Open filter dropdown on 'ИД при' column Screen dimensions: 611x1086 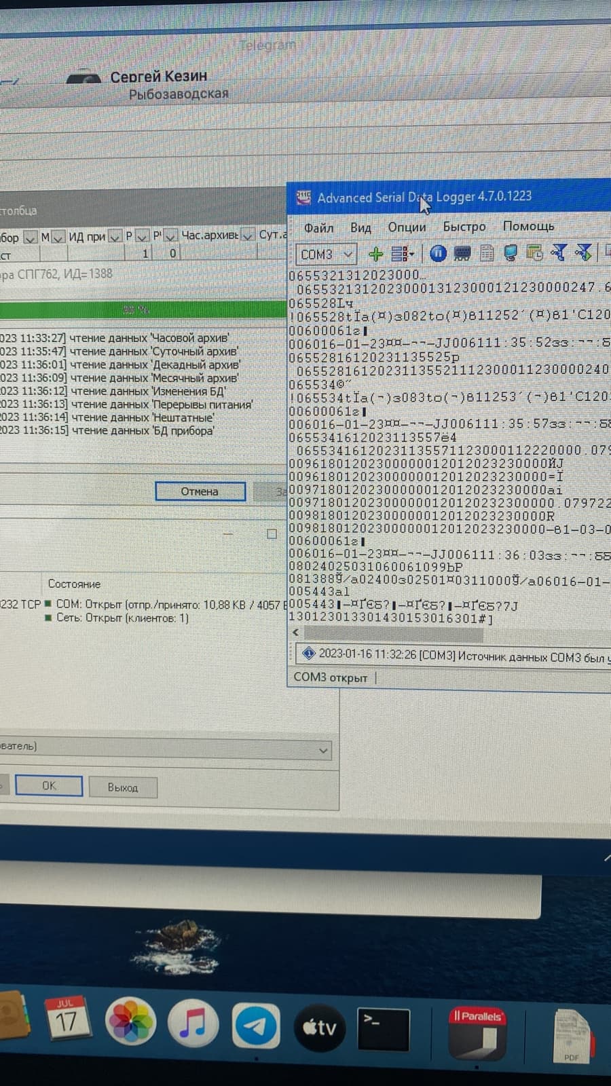click(115, 236)
